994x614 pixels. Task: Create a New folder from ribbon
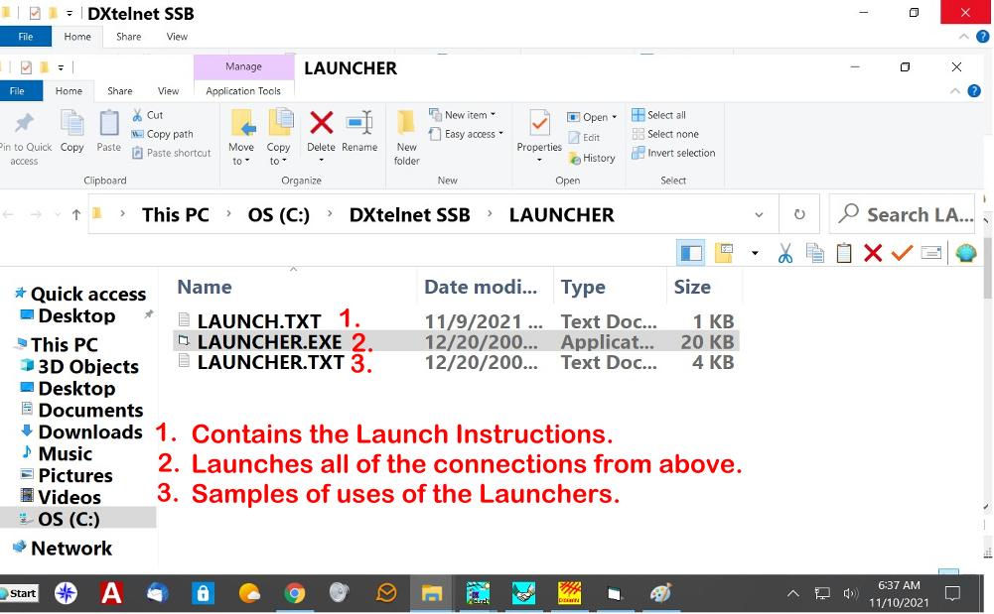(x=406, y=137)
